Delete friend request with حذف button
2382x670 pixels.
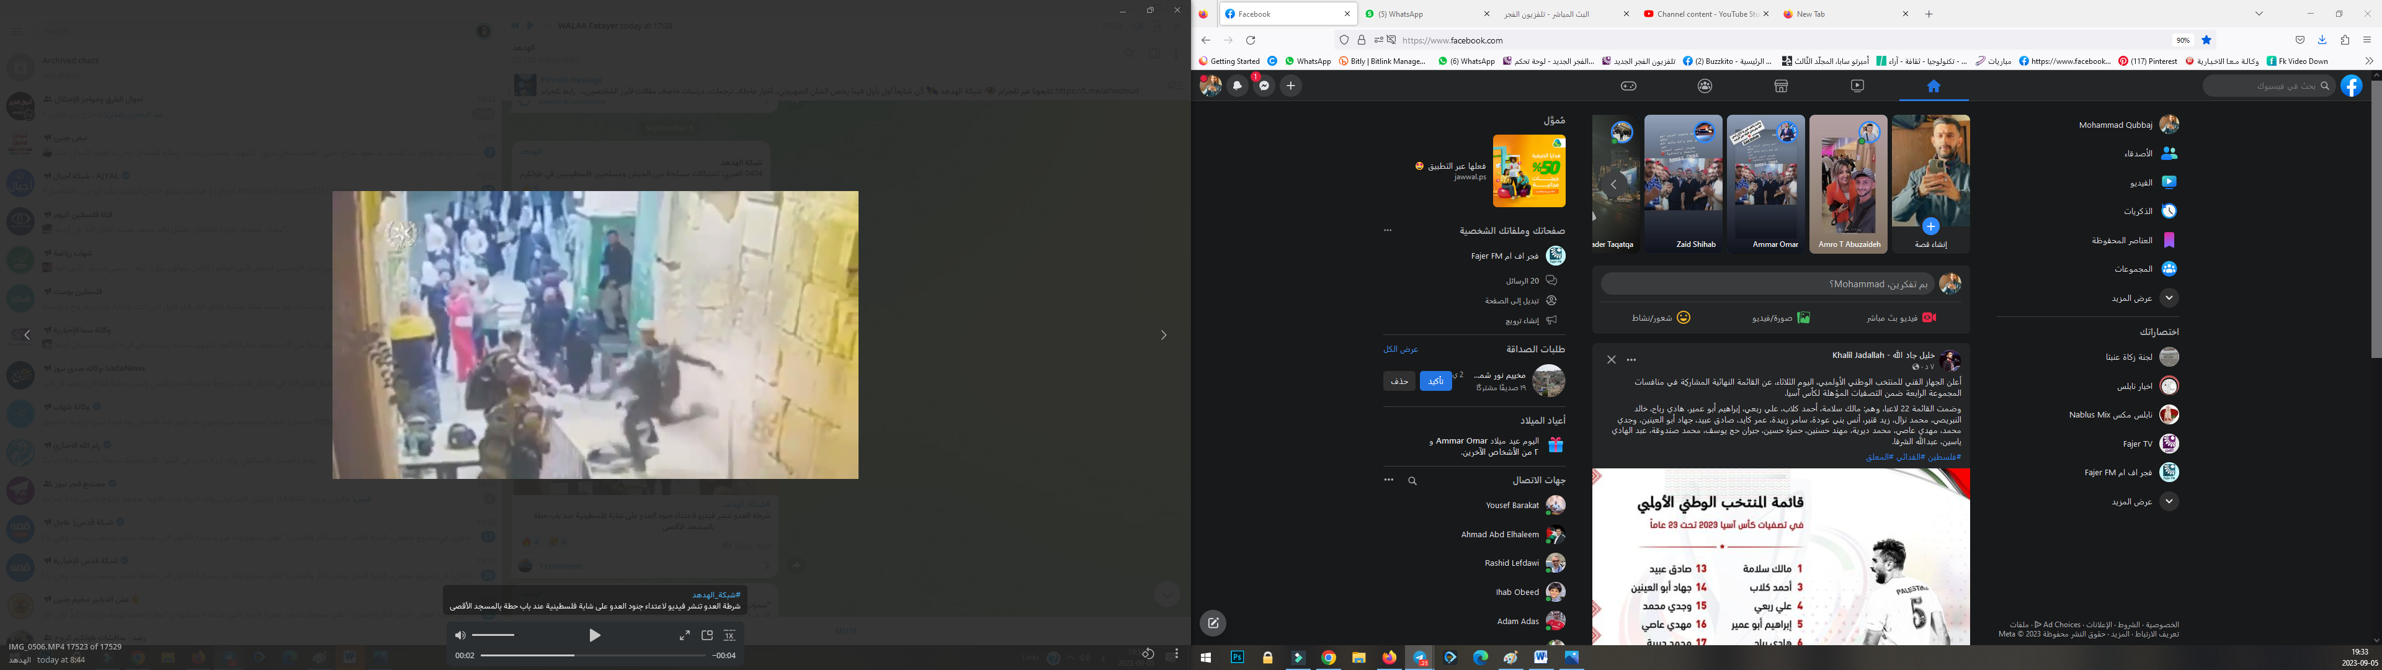point(1399,382)
